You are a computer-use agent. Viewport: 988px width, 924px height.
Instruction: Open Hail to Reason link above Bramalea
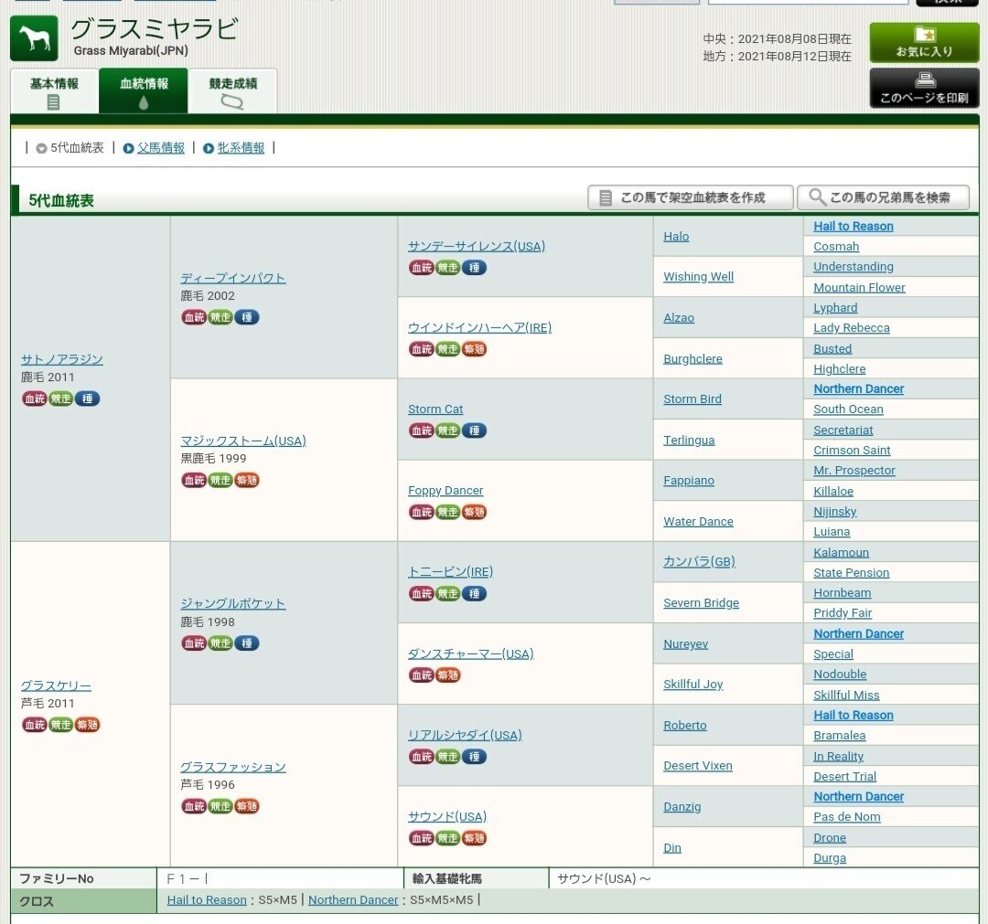(854, 715)
